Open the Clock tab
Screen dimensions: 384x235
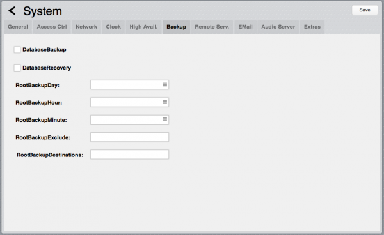click(x=113, y=27)
